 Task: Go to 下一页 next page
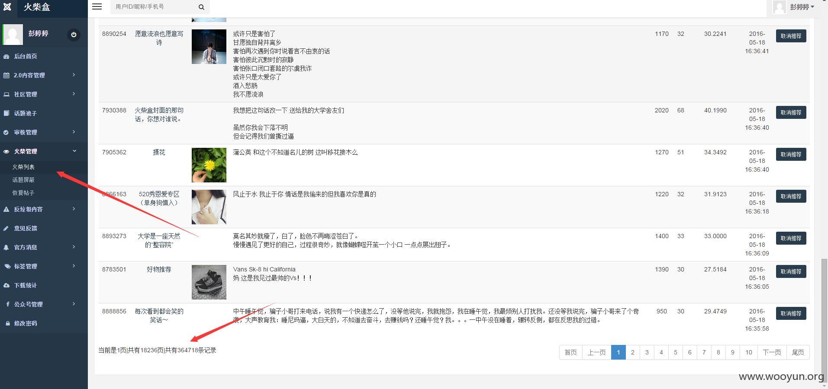pos(772,352)
